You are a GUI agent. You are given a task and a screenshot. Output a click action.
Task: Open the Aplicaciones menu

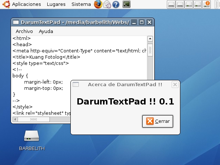pyautogui.click(x=26, y=4)
